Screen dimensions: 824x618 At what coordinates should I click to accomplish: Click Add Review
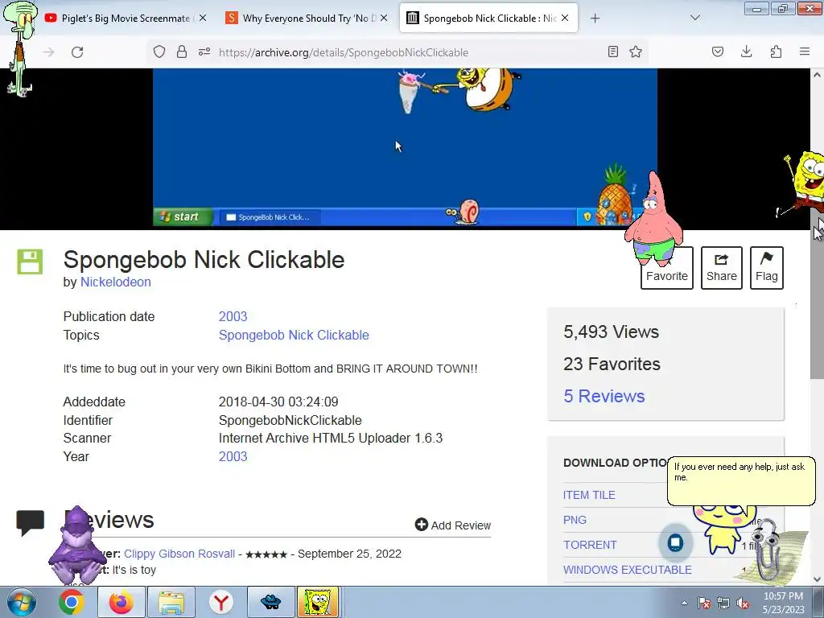pyautogui.click(x=453, y=525)
